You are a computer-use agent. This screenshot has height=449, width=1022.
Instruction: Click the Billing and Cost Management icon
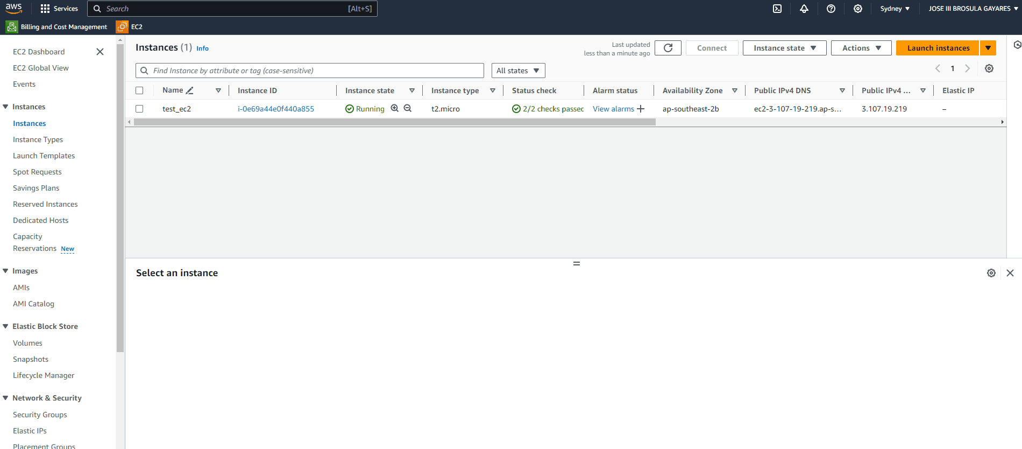(12, 26)
